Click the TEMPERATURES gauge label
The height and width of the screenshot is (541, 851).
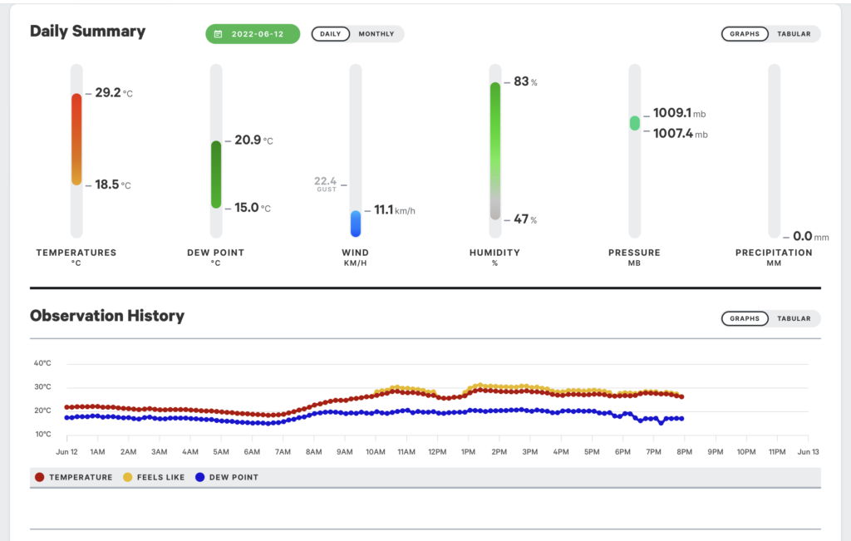click(x=76, y=253)
